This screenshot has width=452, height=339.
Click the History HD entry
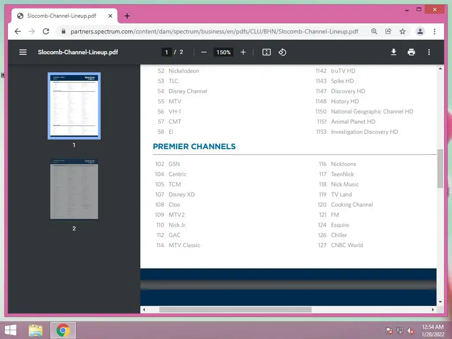coord(345,102)
